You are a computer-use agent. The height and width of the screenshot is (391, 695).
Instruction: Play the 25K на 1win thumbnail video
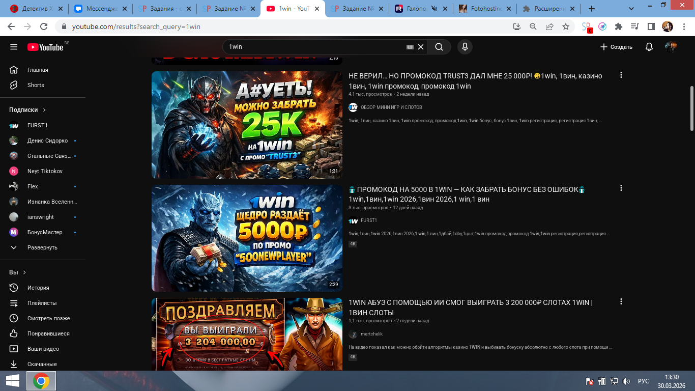(x=247, y=125)
